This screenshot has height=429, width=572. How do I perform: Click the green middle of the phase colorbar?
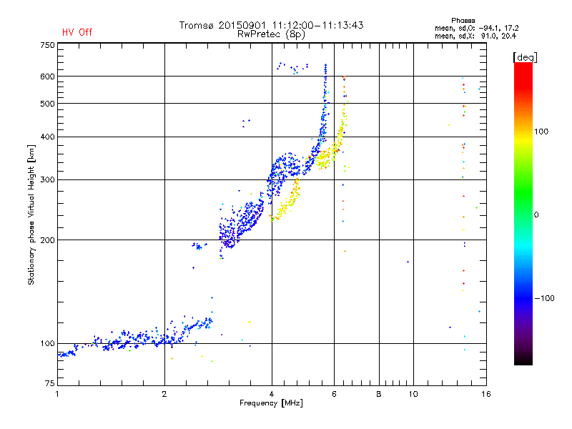[523, 193]
